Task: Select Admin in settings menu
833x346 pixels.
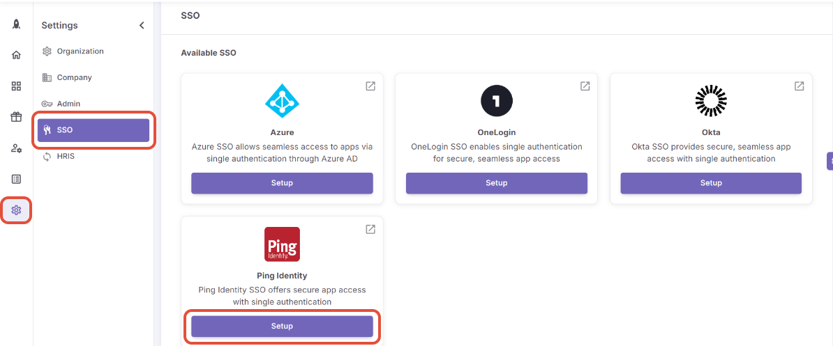Action: (x=68, y=104)
